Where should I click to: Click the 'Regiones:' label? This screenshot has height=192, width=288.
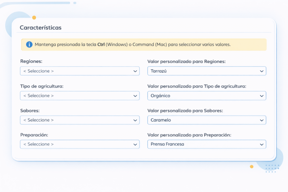pyautogui.click(x=31, y=61)
